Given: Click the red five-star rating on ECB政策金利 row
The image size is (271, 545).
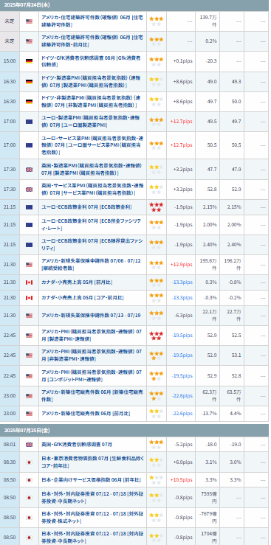Looking at the screenshot, I should point(157,206).
